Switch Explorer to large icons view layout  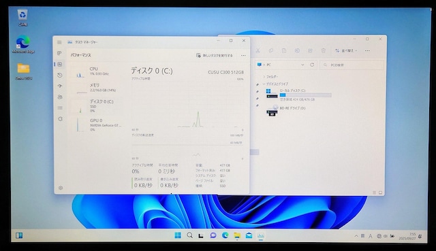point(380,193)
